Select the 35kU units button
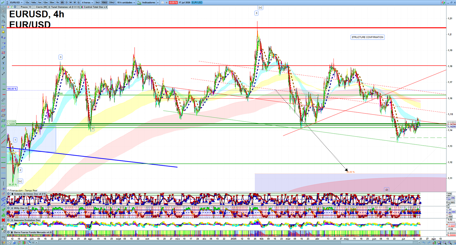Image resolution: width=456 pixels, height=245 pixels. pos(112,2)
